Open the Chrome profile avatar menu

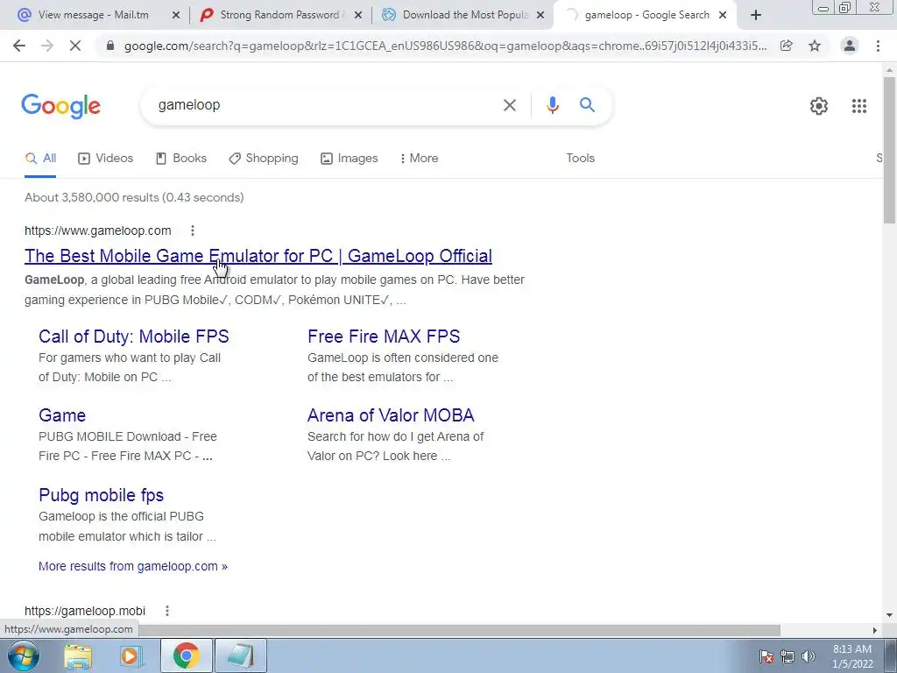[x=850, y=46]
